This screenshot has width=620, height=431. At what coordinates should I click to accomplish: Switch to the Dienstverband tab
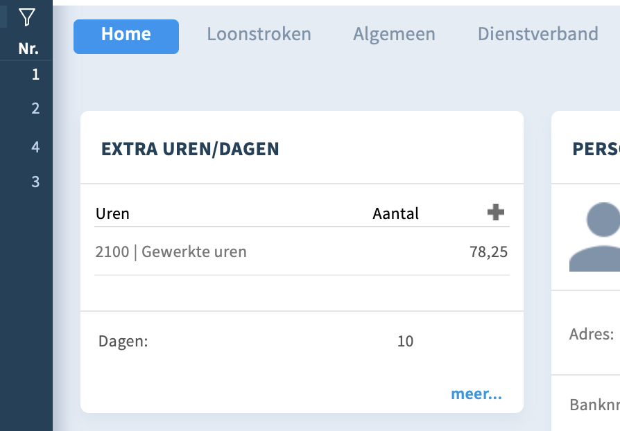(x=538, y=33)
